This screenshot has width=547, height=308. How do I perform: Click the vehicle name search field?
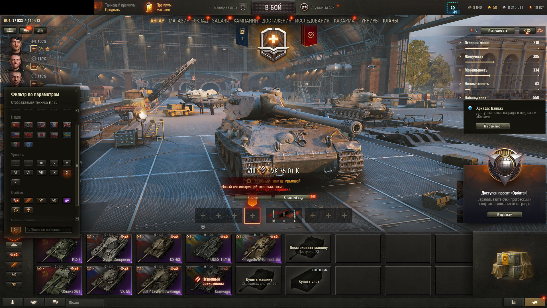[x=49, y=230]
